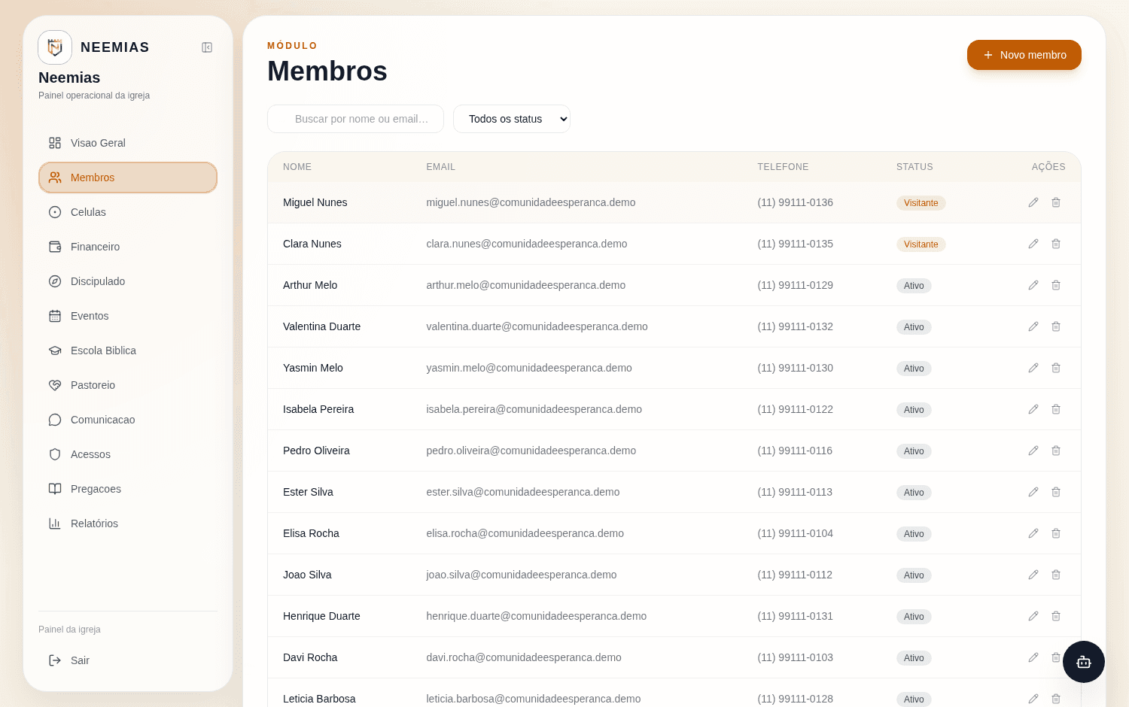This screenshot has height=707, width=1129.
Task: Click the name Valentina Duarte
Action: pos(321,326)
